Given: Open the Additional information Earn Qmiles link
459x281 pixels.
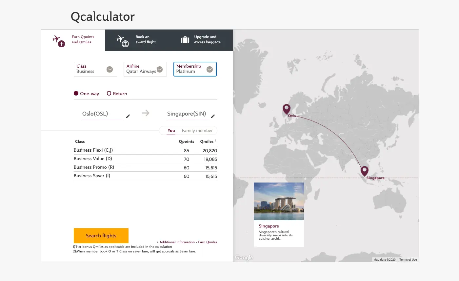Looking at the screenshot, I should pos(188,242).
